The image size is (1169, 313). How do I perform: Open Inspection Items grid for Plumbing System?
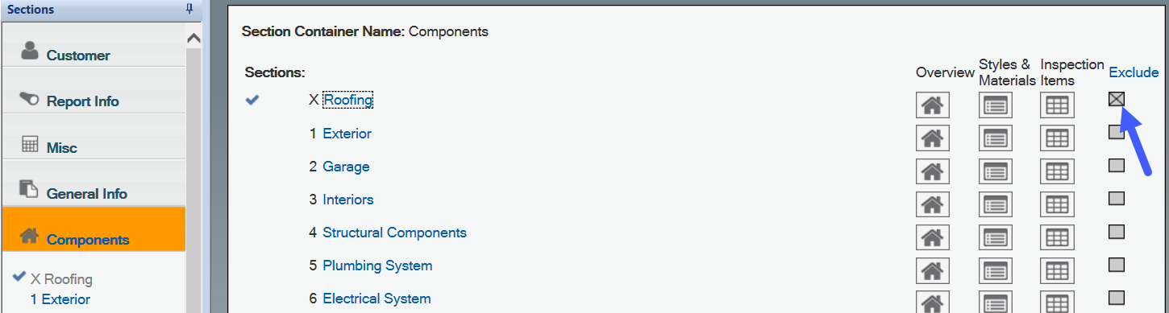(x=1057, y=270)
